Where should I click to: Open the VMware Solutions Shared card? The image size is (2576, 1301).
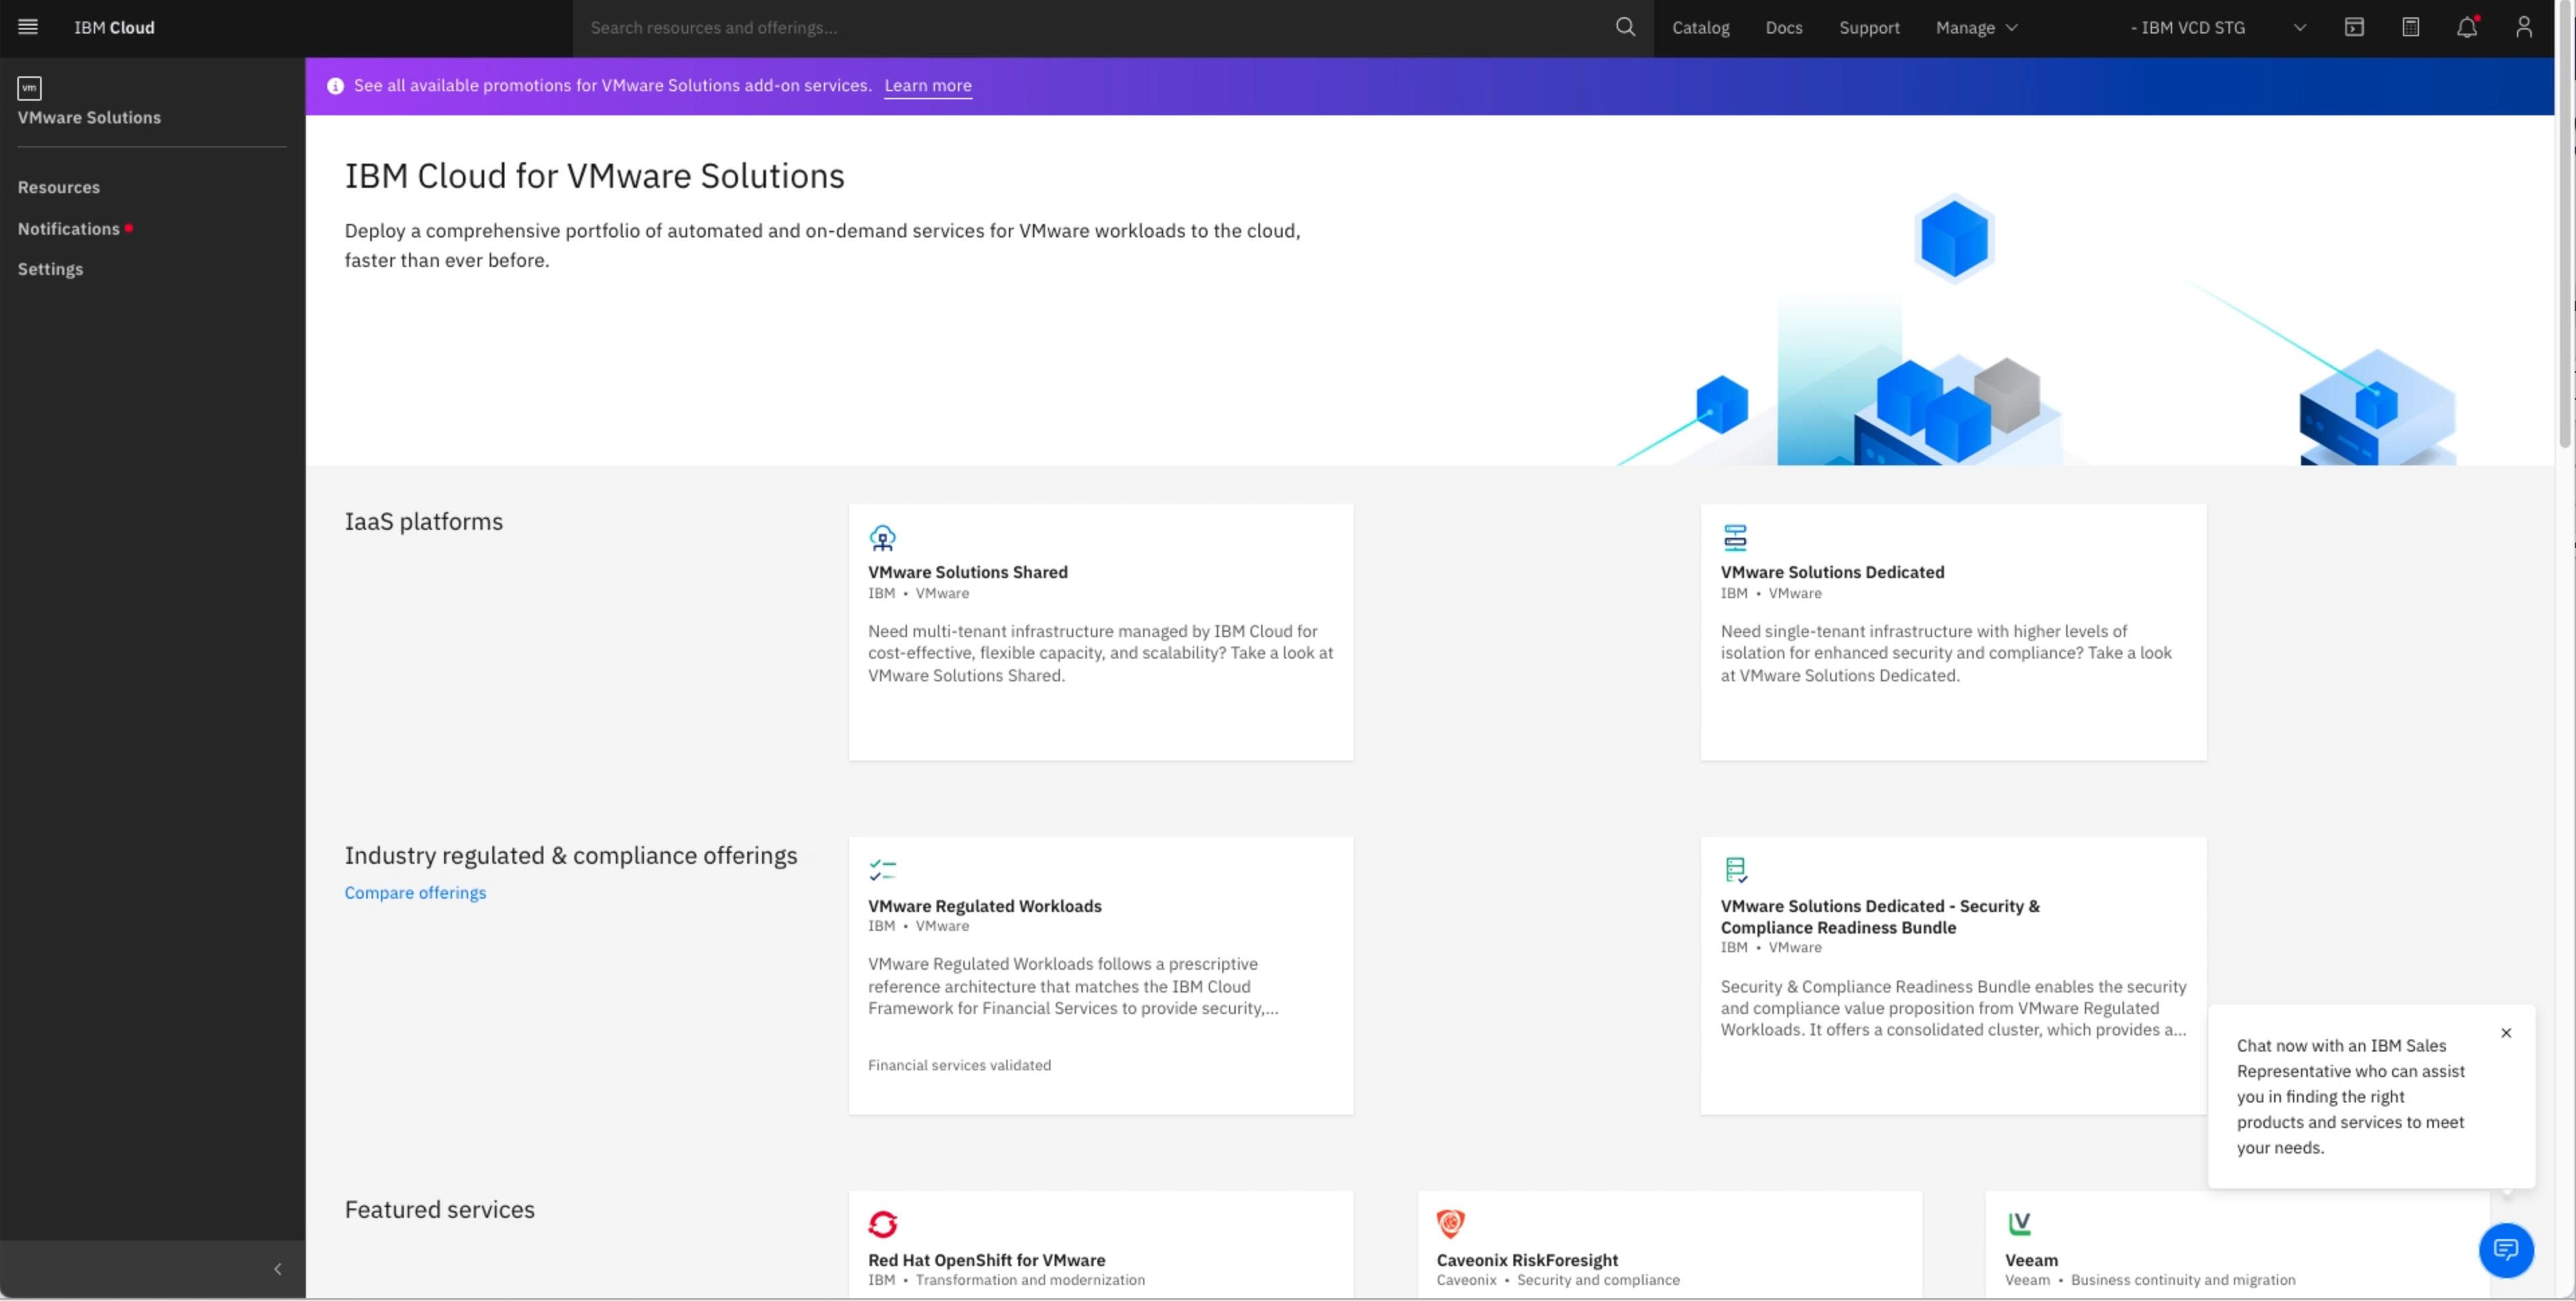(x=1100, y=631)
